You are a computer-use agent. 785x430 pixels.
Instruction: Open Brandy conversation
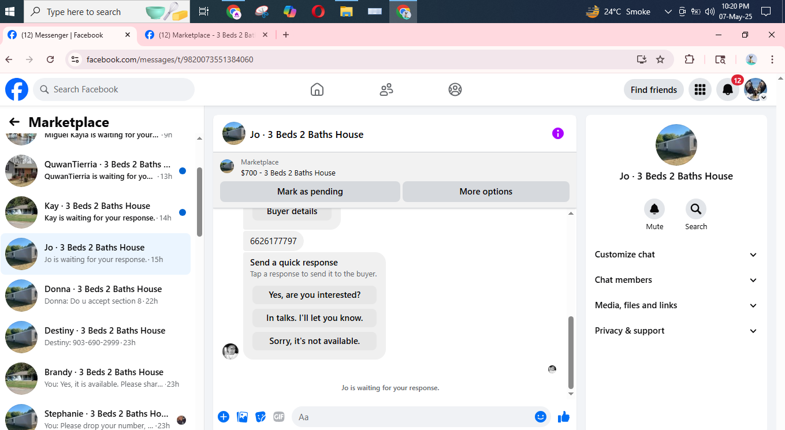click(96, 378)
